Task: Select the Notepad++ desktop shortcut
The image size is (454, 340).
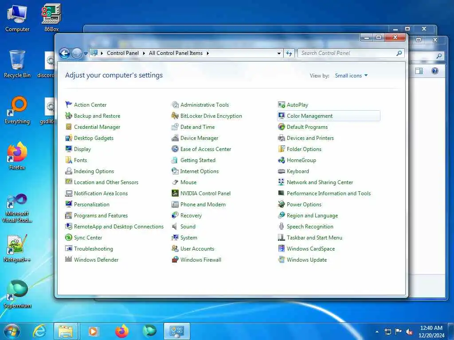Action: click(x=17, y=248)
